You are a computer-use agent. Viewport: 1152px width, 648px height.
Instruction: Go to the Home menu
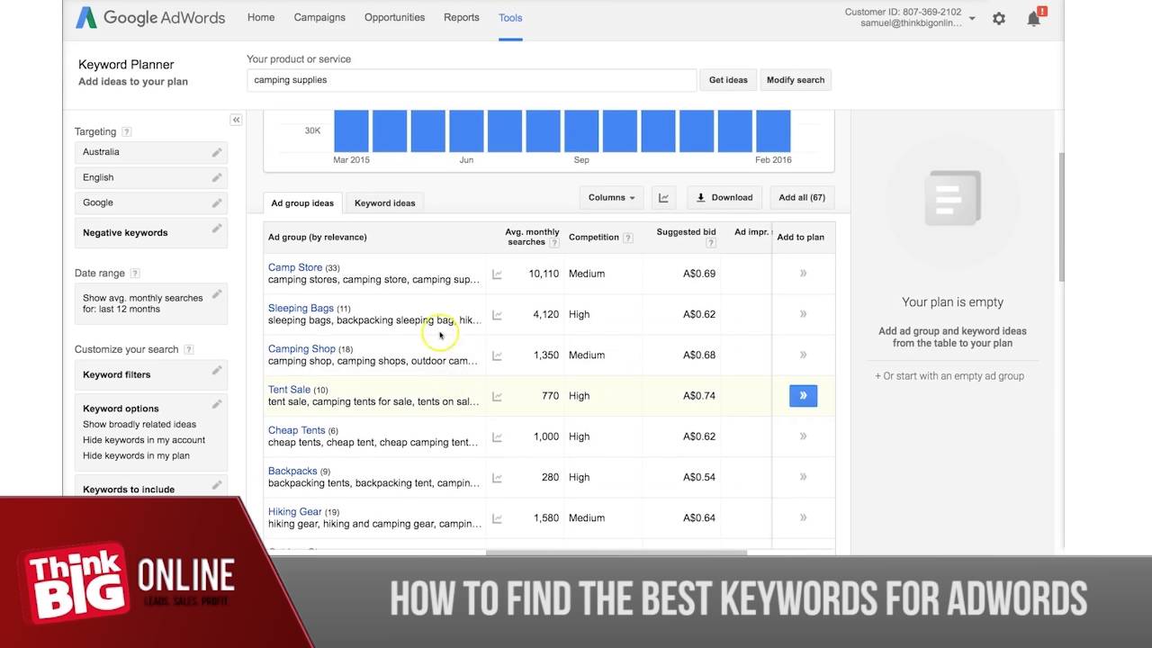coord(261,17)
